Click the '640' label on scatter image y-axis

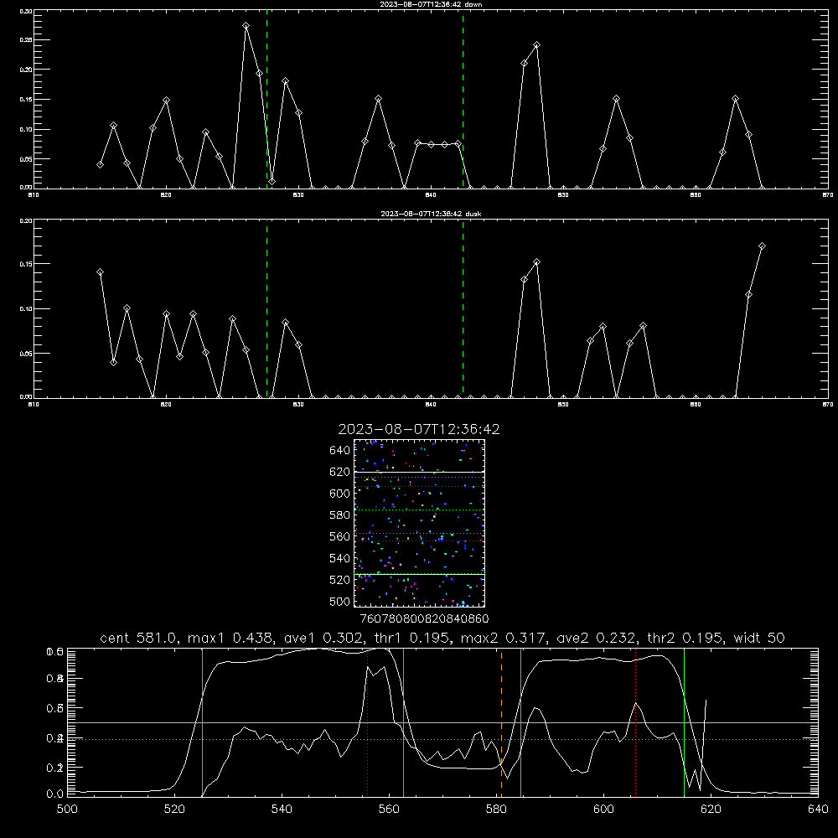point(340,451)
